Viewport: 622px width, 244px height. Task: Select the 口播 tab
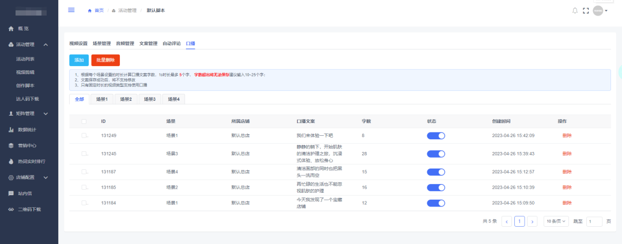tap(191, 44)
